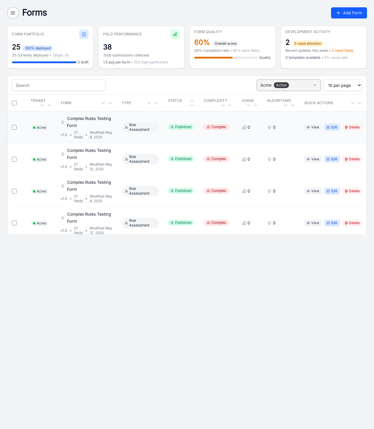This screenshot has width=374, height=429.
Task: Click into the Search input field
Action: point(59,85)
